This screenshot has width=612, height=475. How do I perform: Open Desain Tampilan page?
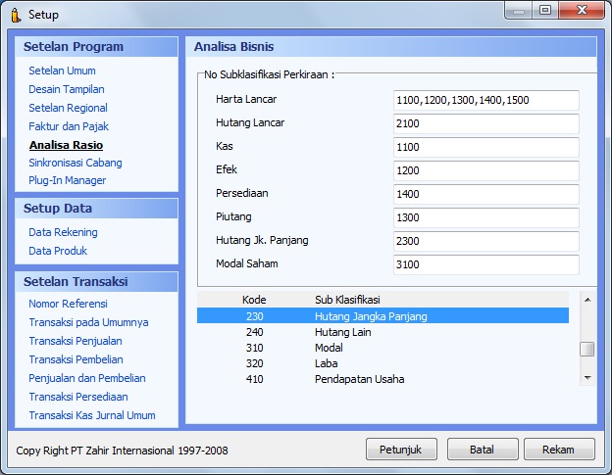pyautogui.click(x=66, y=89)
